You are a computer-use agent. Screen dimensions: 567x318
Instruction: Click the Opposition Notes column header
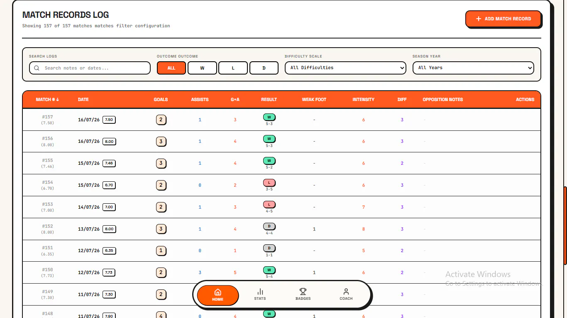442,99
